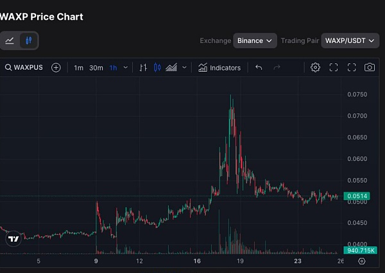Choose the candles chart style icon
Viewport: 385px width, 273px height.
pyautogui.click(x=157, y=67)
